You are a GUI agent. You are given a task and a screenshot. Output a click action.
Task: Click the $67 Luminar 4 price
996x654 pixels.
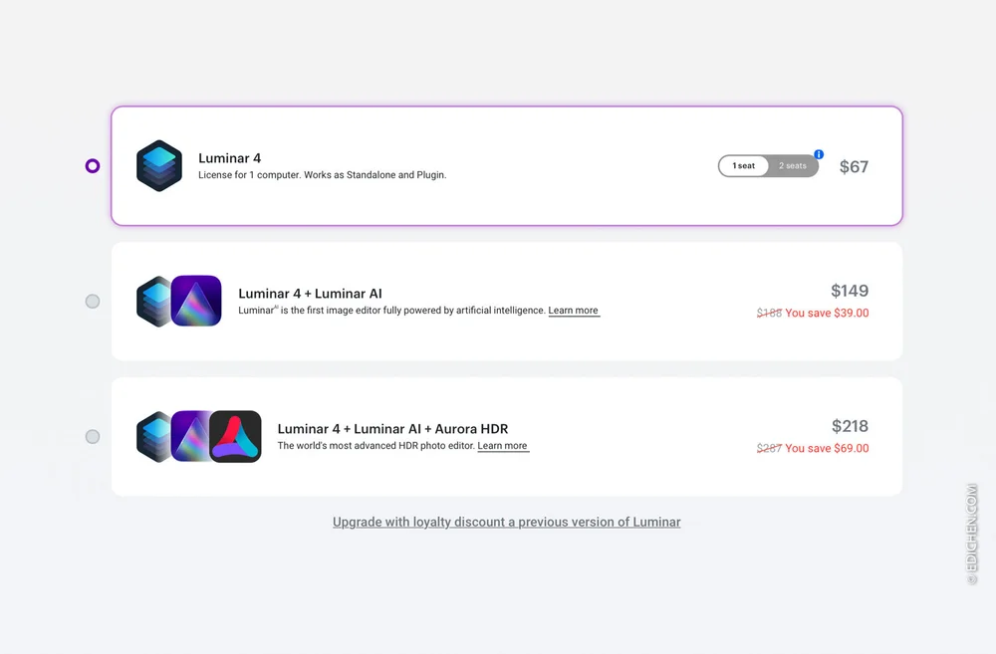point(854,166)
